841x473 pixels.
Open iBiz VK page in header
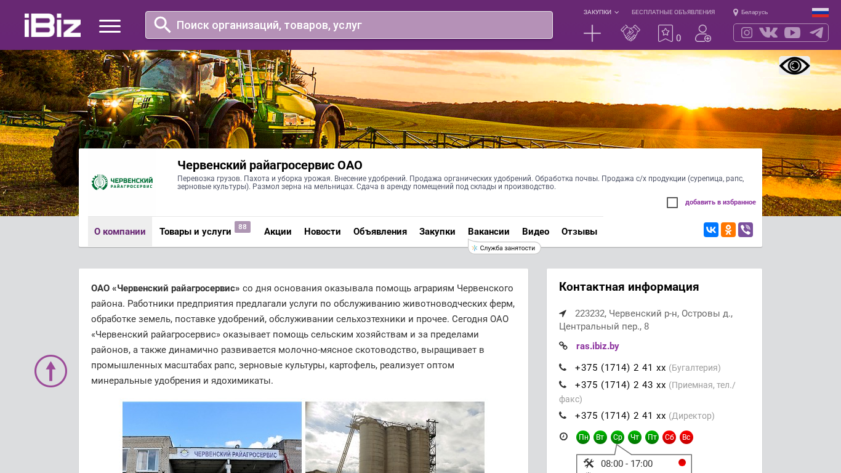click(768, 33)
